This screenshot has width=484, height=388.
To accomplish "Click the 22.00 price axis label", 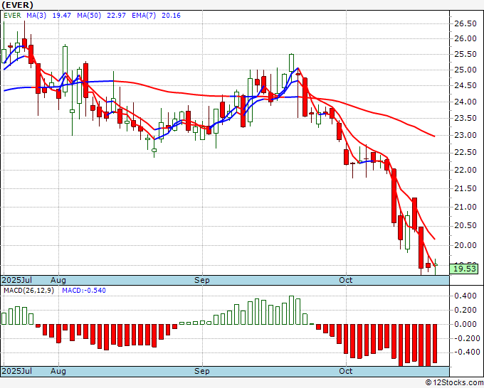I will tap(465, 170).
